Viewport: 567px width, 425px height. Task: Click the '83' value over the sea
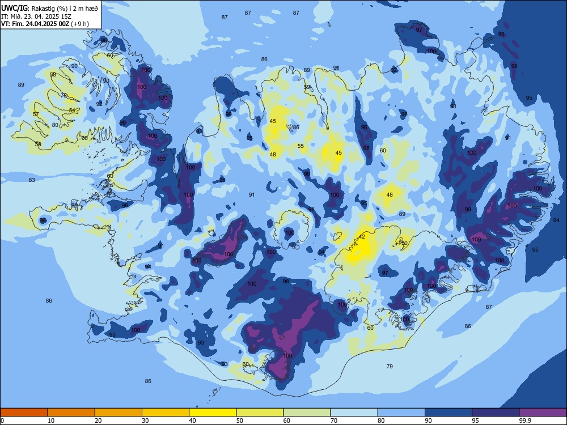click(x=32, y=180)
